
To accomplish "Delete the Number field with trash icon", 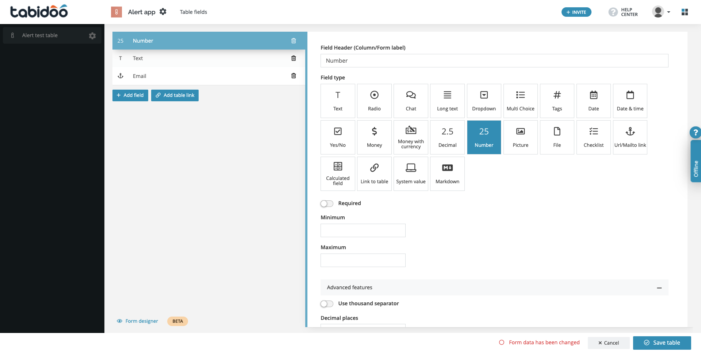I will pos(294,41).
